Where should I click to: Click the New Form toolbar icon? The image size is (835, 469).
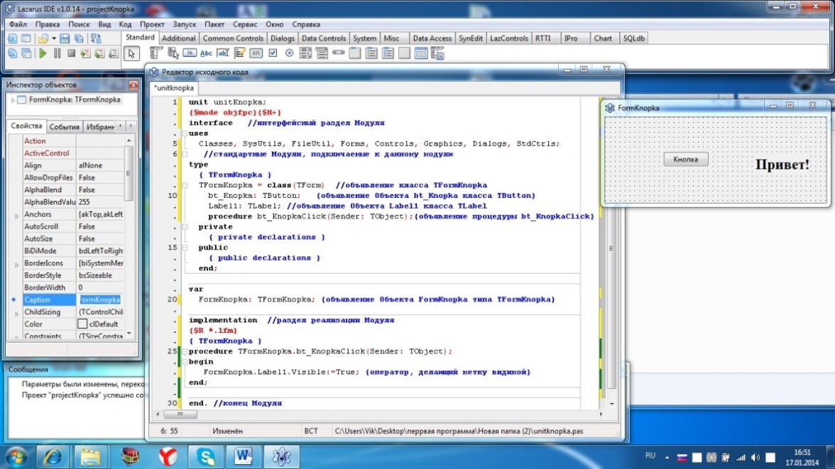(x=26, y=38)
